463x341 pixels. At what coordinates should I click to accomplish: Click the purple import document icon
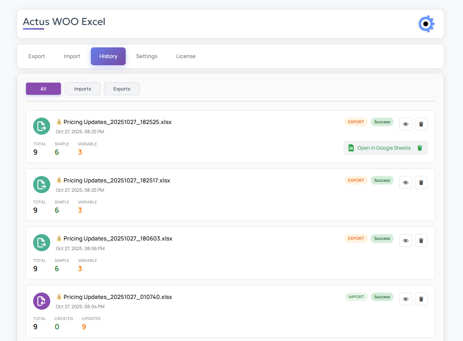tap(41, 301)
